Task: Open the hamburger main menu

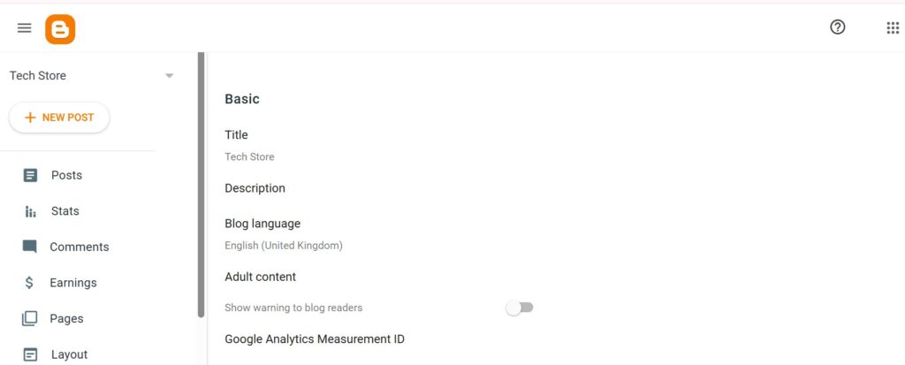Action: pos(25,28)
